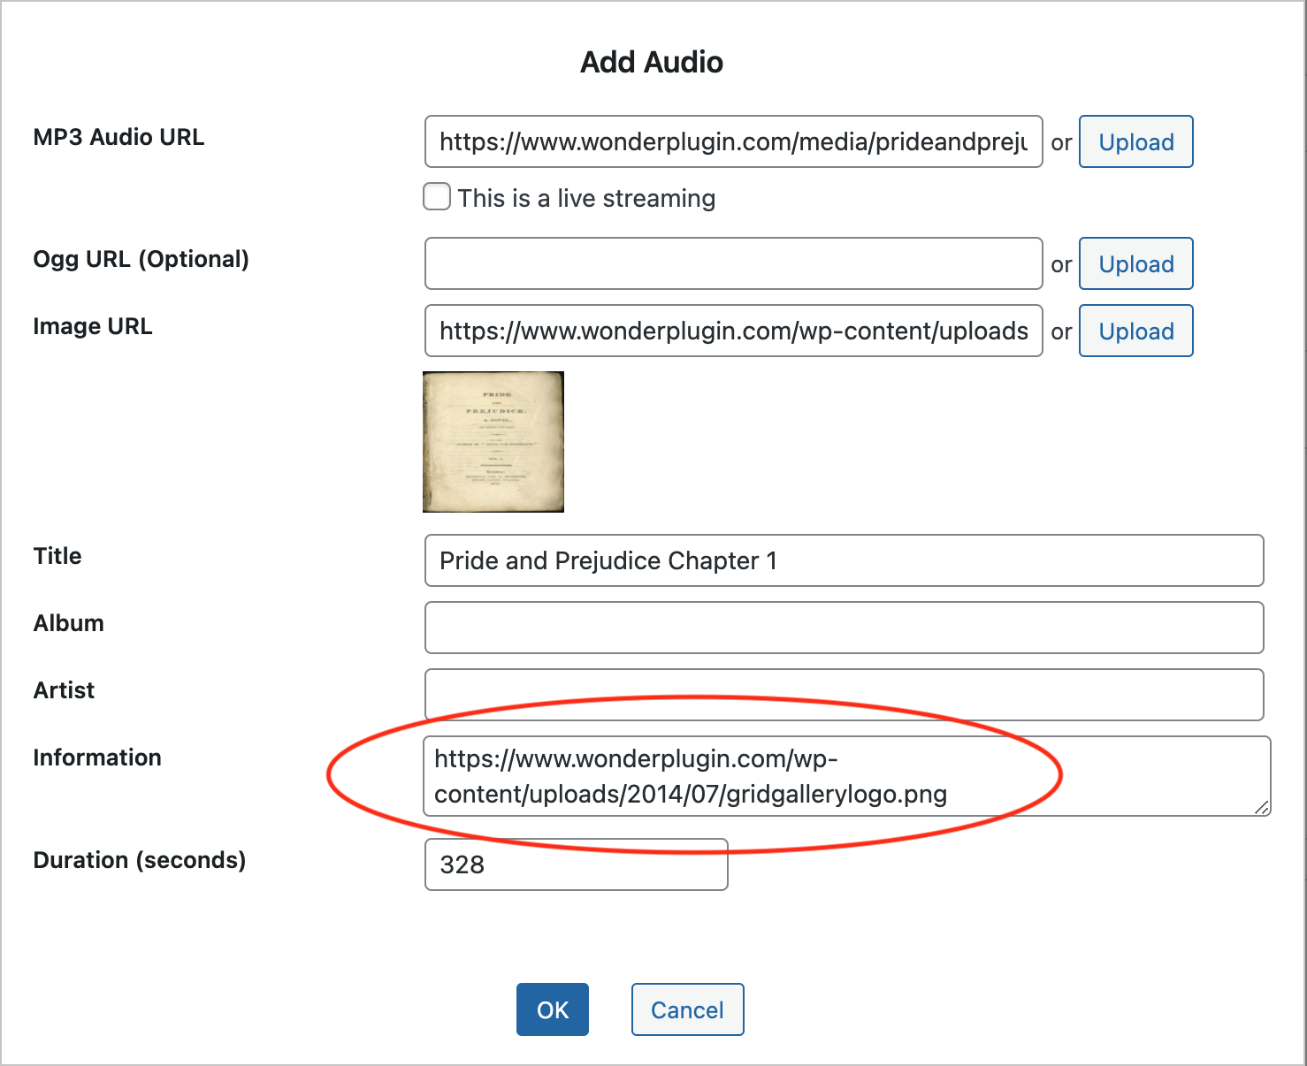
Task: Click the MP3 Audio URL input field
Action: point(732,141)
